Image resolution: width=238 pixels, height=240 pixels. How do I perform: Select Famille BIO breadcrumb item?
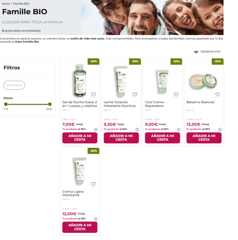tap(22, 4)
